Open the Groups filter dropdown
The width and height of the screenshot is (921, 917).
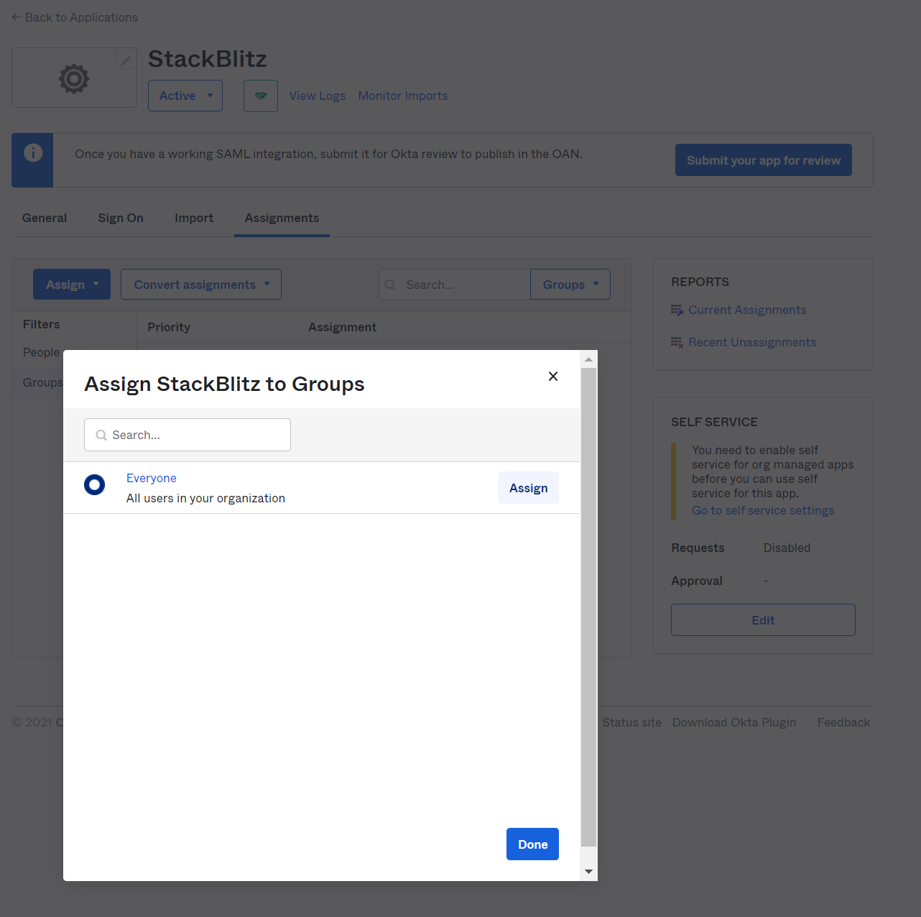(x=570, y=284)
